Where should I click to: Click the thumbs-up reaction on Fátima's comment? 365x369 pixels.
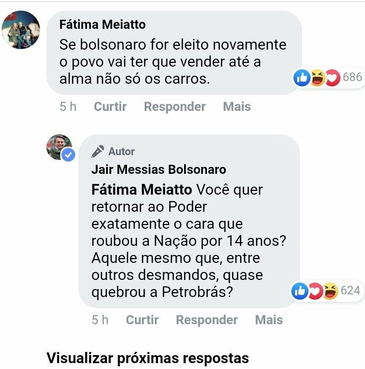coord(301,78)
